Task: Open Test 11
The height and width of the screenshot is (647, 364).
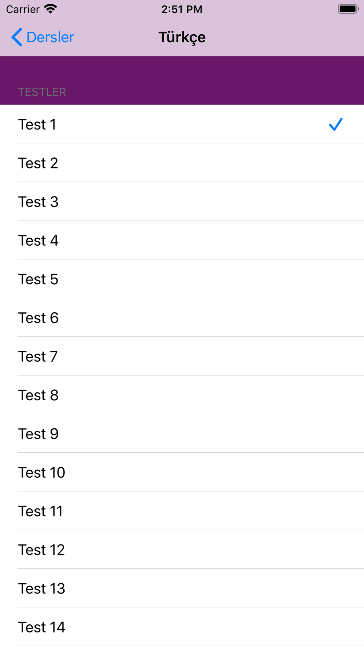Action: pyautogui.click(x=182, y=511)
